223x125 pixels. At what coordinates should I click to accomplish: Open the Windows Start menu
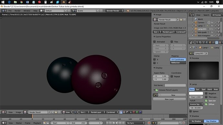click(3, 2)
